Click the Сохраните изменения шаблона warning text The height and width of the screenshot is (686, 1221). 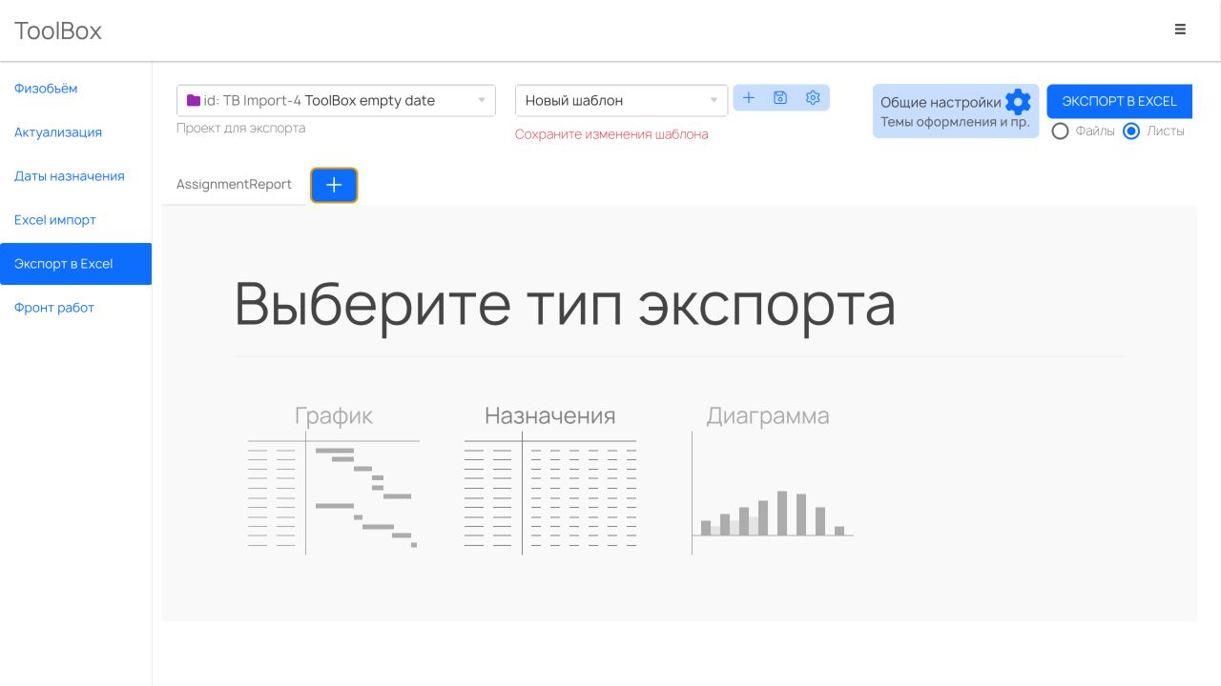click(611, 134)
